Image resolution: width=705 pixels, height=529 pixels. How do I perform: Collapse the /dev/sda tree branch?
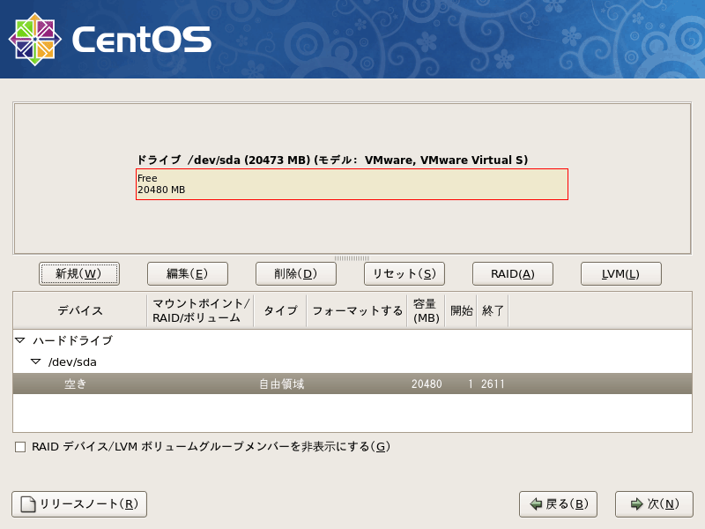35,361
